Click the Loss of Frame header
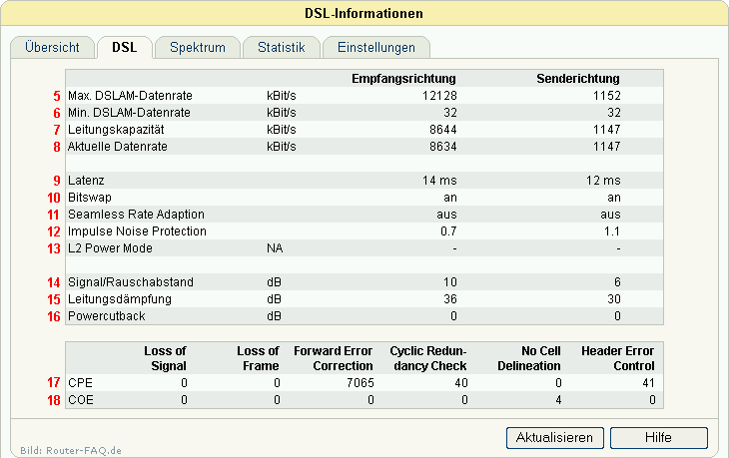This screenshot has width=729, height=458. click(258, 358)
